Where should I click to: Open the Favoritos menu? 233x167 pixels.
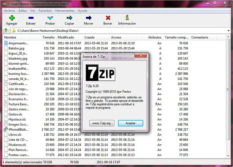pyautogui.click(x=45, y=11)
